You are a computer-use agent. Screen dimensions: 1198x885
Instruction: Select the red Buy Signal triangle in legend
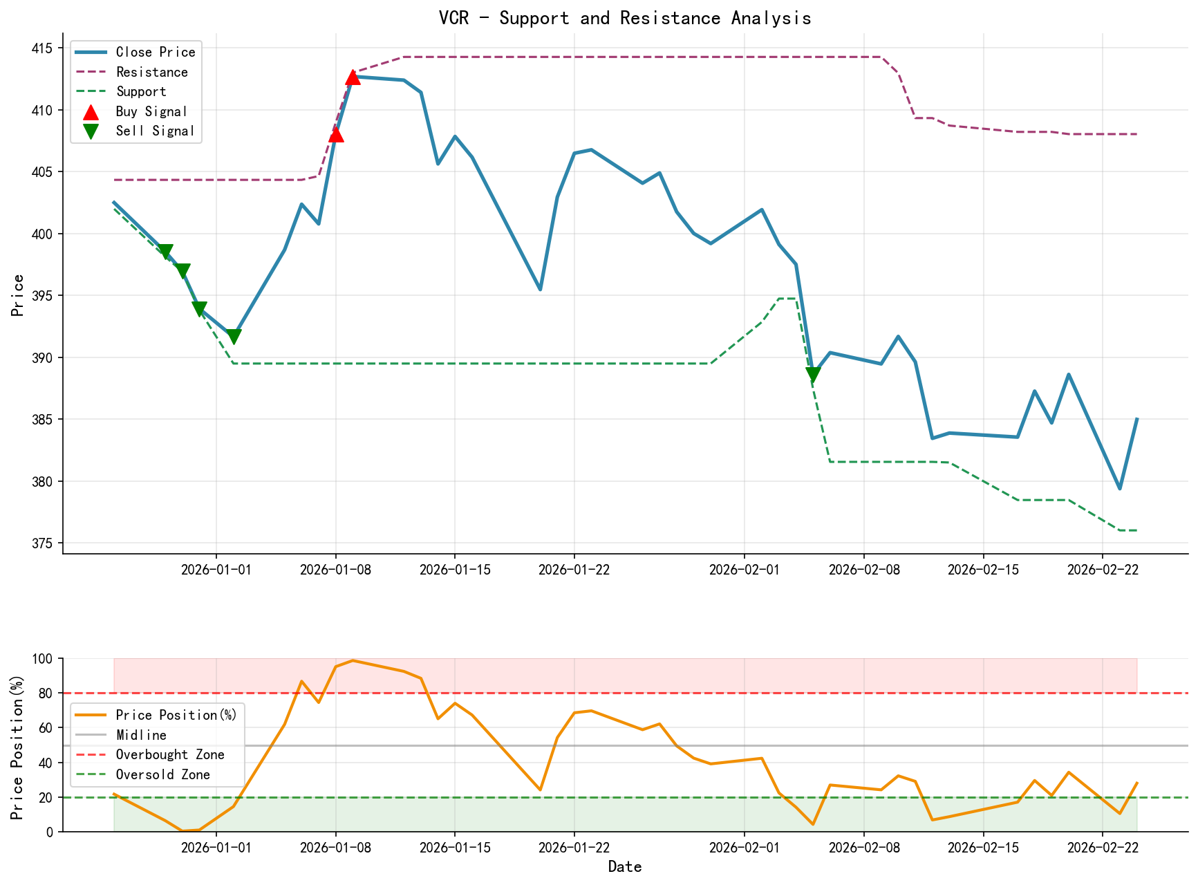point(91,111)
